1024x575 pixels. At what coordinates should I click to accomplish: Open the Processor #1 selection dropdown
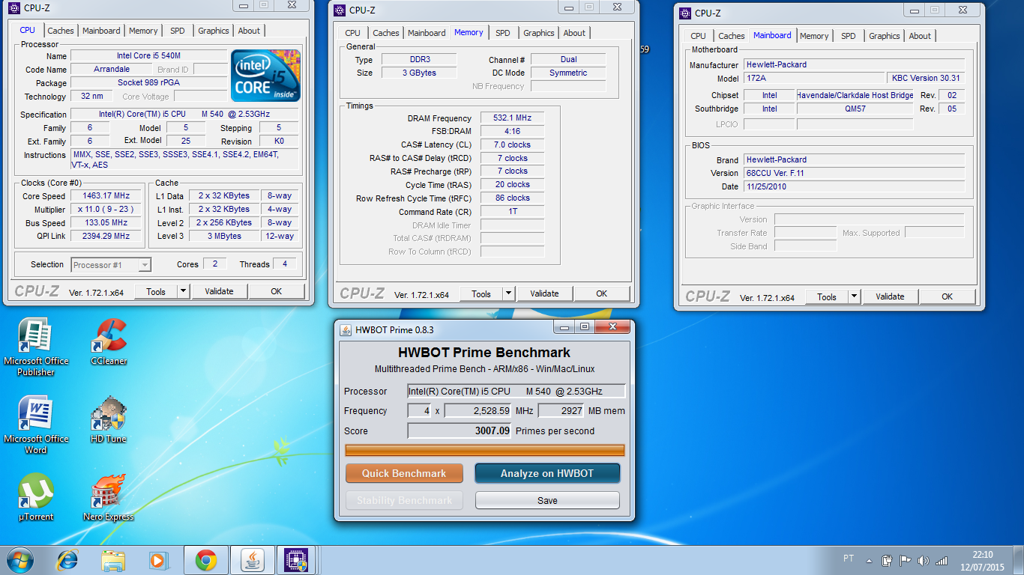[111, 265]
